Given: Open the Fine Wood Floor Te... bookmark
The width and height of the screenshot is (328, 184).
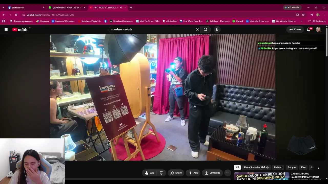Looking at the screenshot, I should click(x=191, y=21).
